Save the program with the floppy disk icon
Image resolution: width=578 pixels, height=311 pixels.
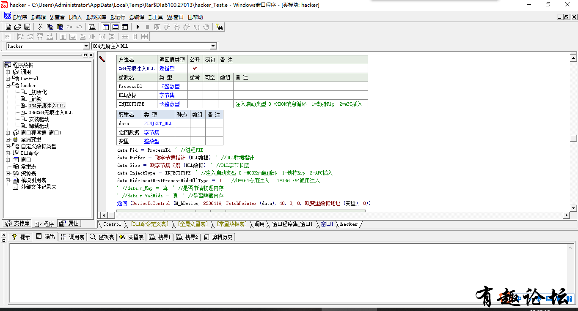tap(27, 27)
